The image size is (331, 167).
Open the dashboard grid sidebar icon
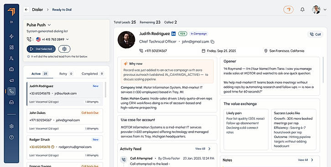click(x=11, y=47)
